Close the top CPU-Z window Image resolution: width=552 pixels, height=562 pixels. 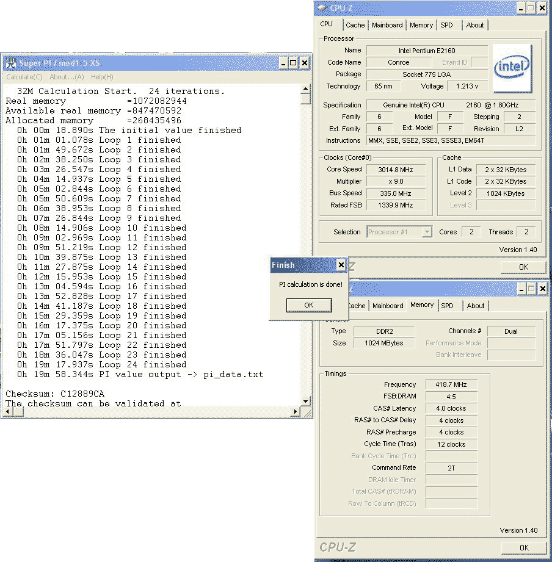542,8
